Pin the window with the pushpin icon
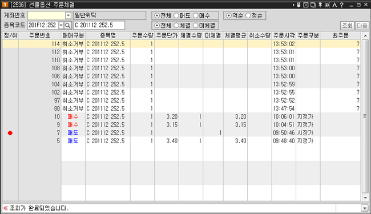The height and width of the screenshot is (214, 371). pos(320,5)
